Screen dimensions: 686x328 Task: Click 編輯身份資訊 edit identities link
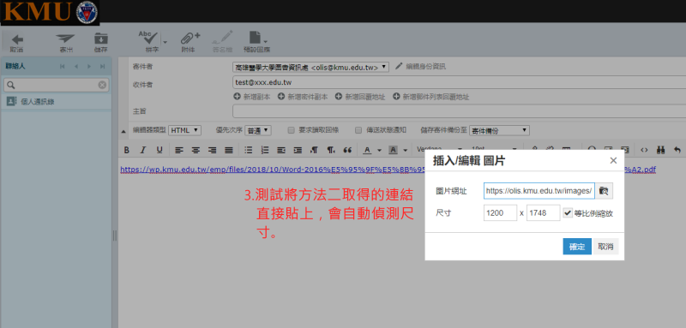tap(420, 67)
